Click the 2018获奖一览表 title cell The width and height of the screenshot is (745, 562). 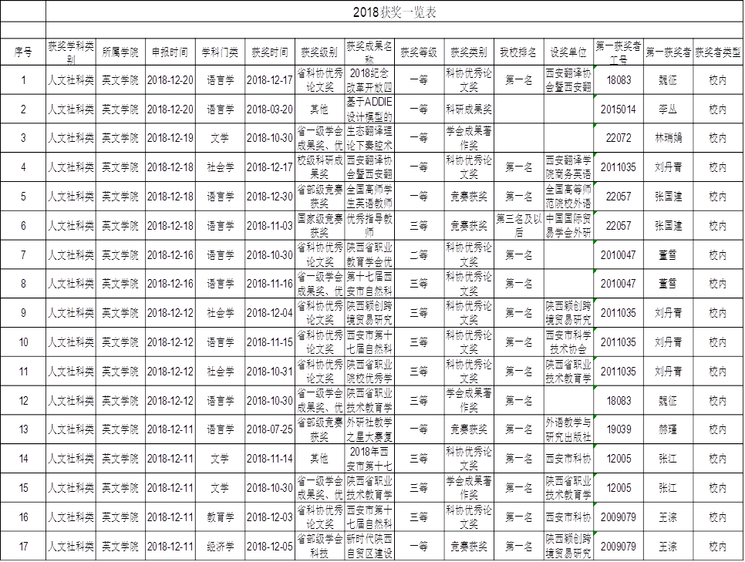coord(395,12)
